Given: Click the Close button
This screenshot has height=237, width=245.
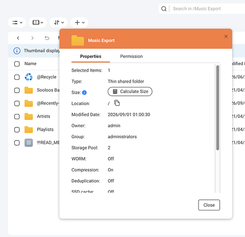Looking at the screenshot, I should click(209, 205).
